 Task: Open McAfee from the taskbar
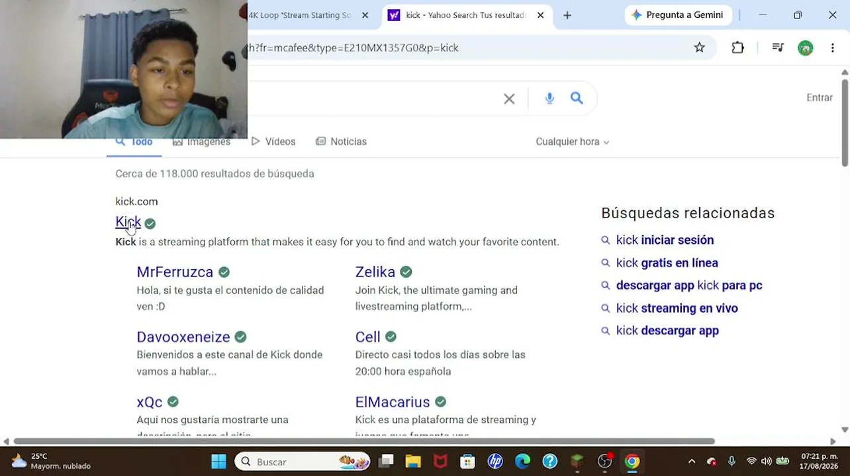440,461
